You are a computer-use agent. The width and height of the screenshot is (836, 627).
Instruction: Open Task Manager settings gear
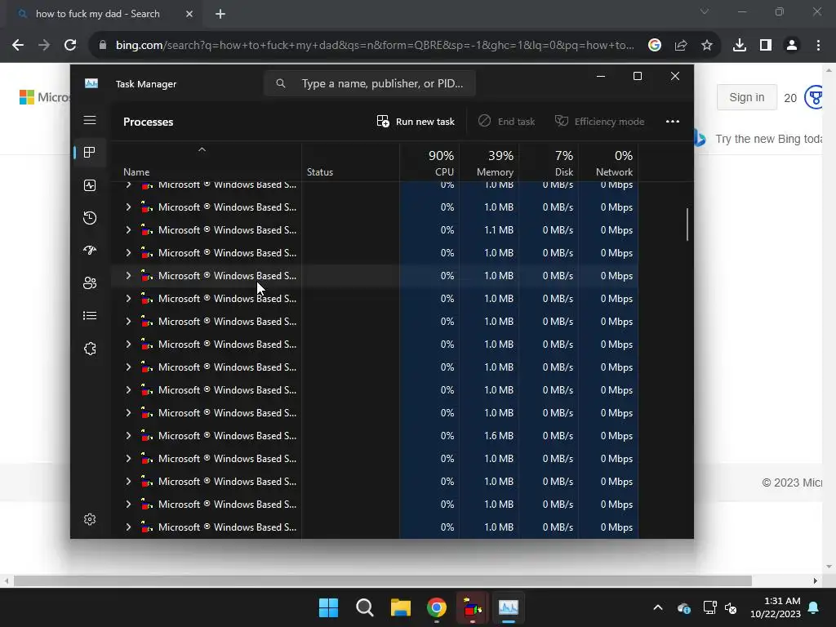click(x=90, y=519)
